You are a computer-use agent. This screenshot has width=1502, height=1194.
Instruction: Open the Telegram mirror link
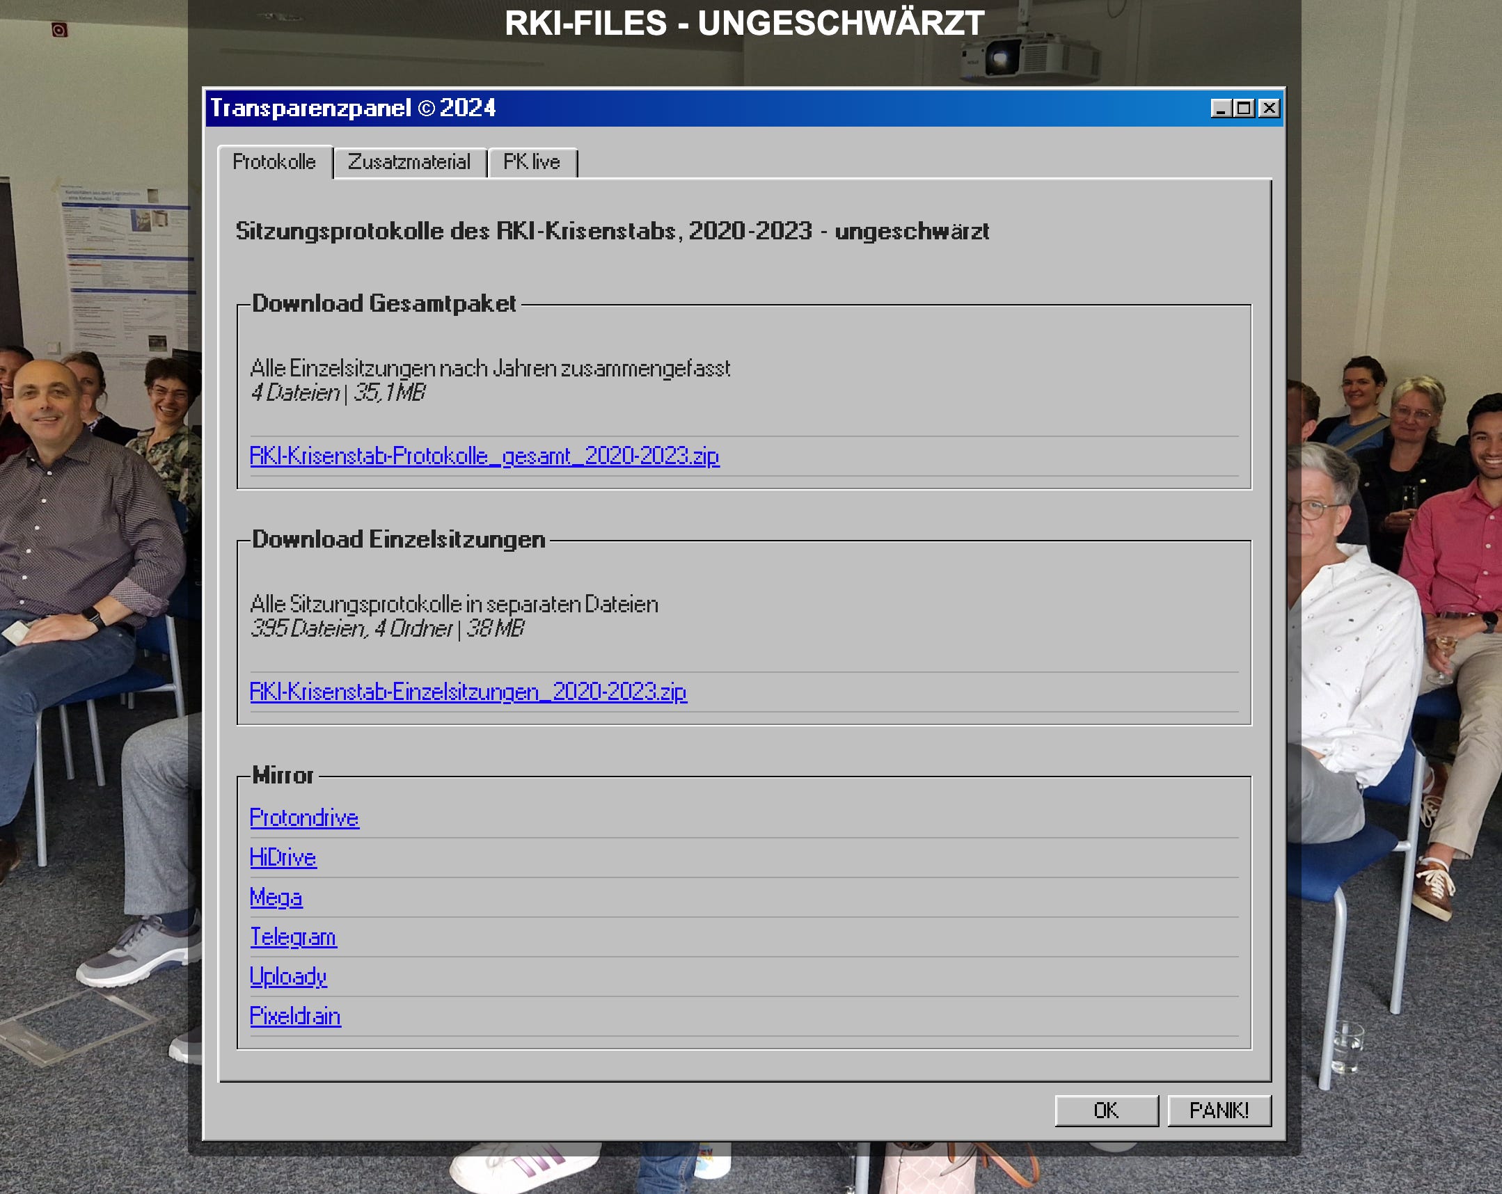292,938
